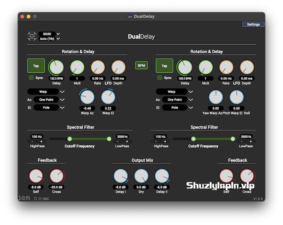
Task: Open the right Warp mode dropdown
Action: tap(174, 92)
